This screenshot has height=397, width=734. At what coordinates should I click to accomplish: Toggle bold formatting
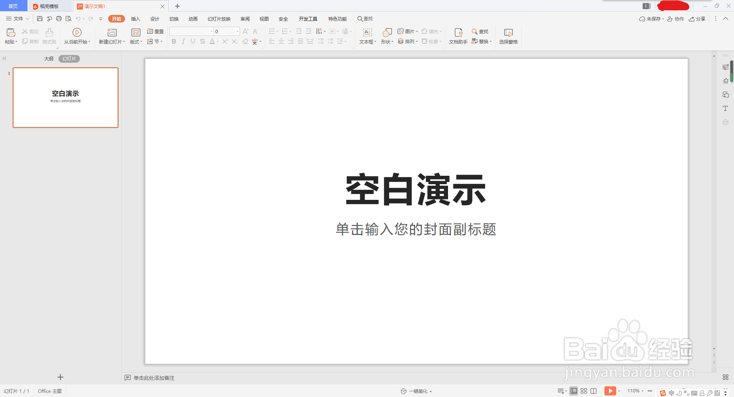click(174, 41)
